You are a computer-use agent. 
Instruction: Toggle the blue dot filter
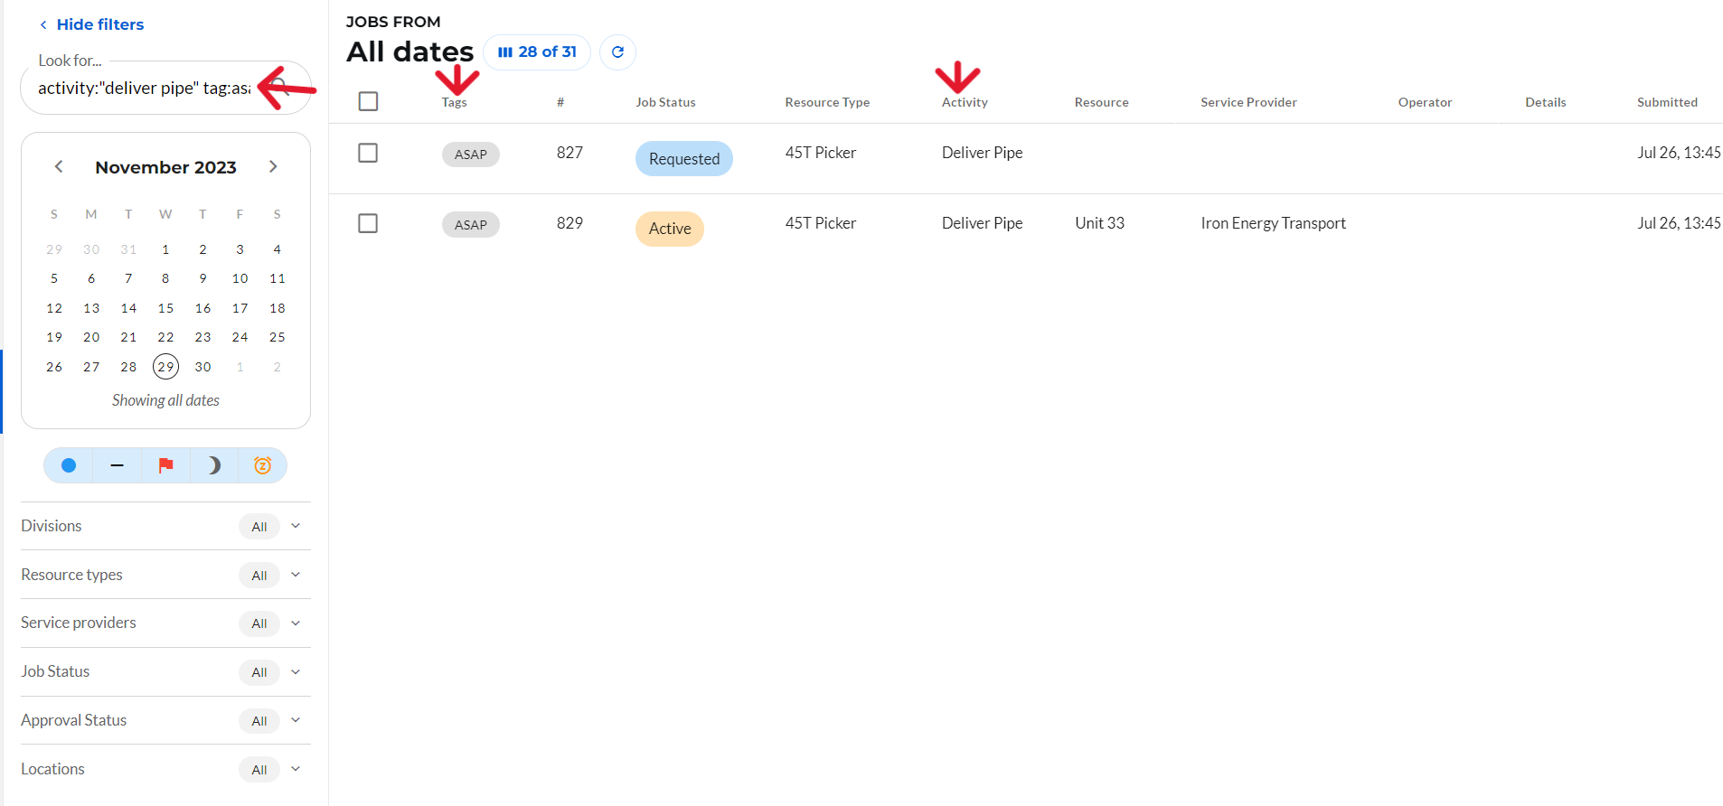click(x=69, y=465)
